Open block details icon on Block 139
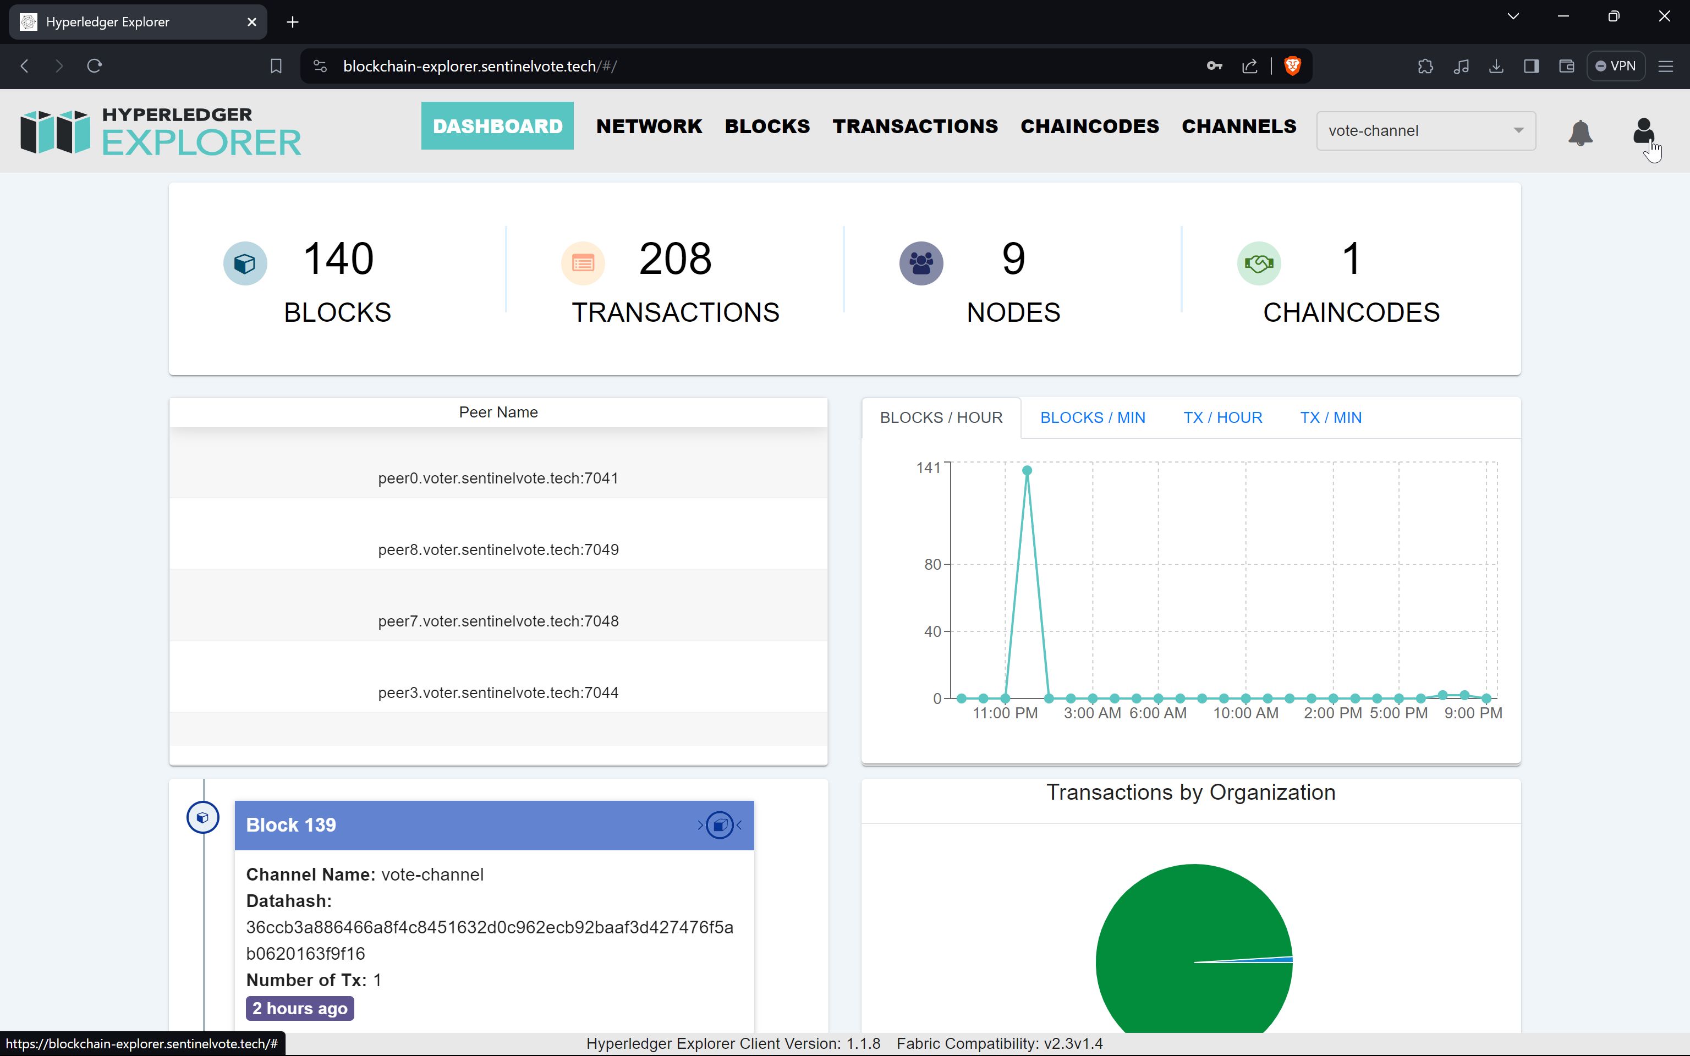Screen dimensions: 1690x1056 pos(720,825)
